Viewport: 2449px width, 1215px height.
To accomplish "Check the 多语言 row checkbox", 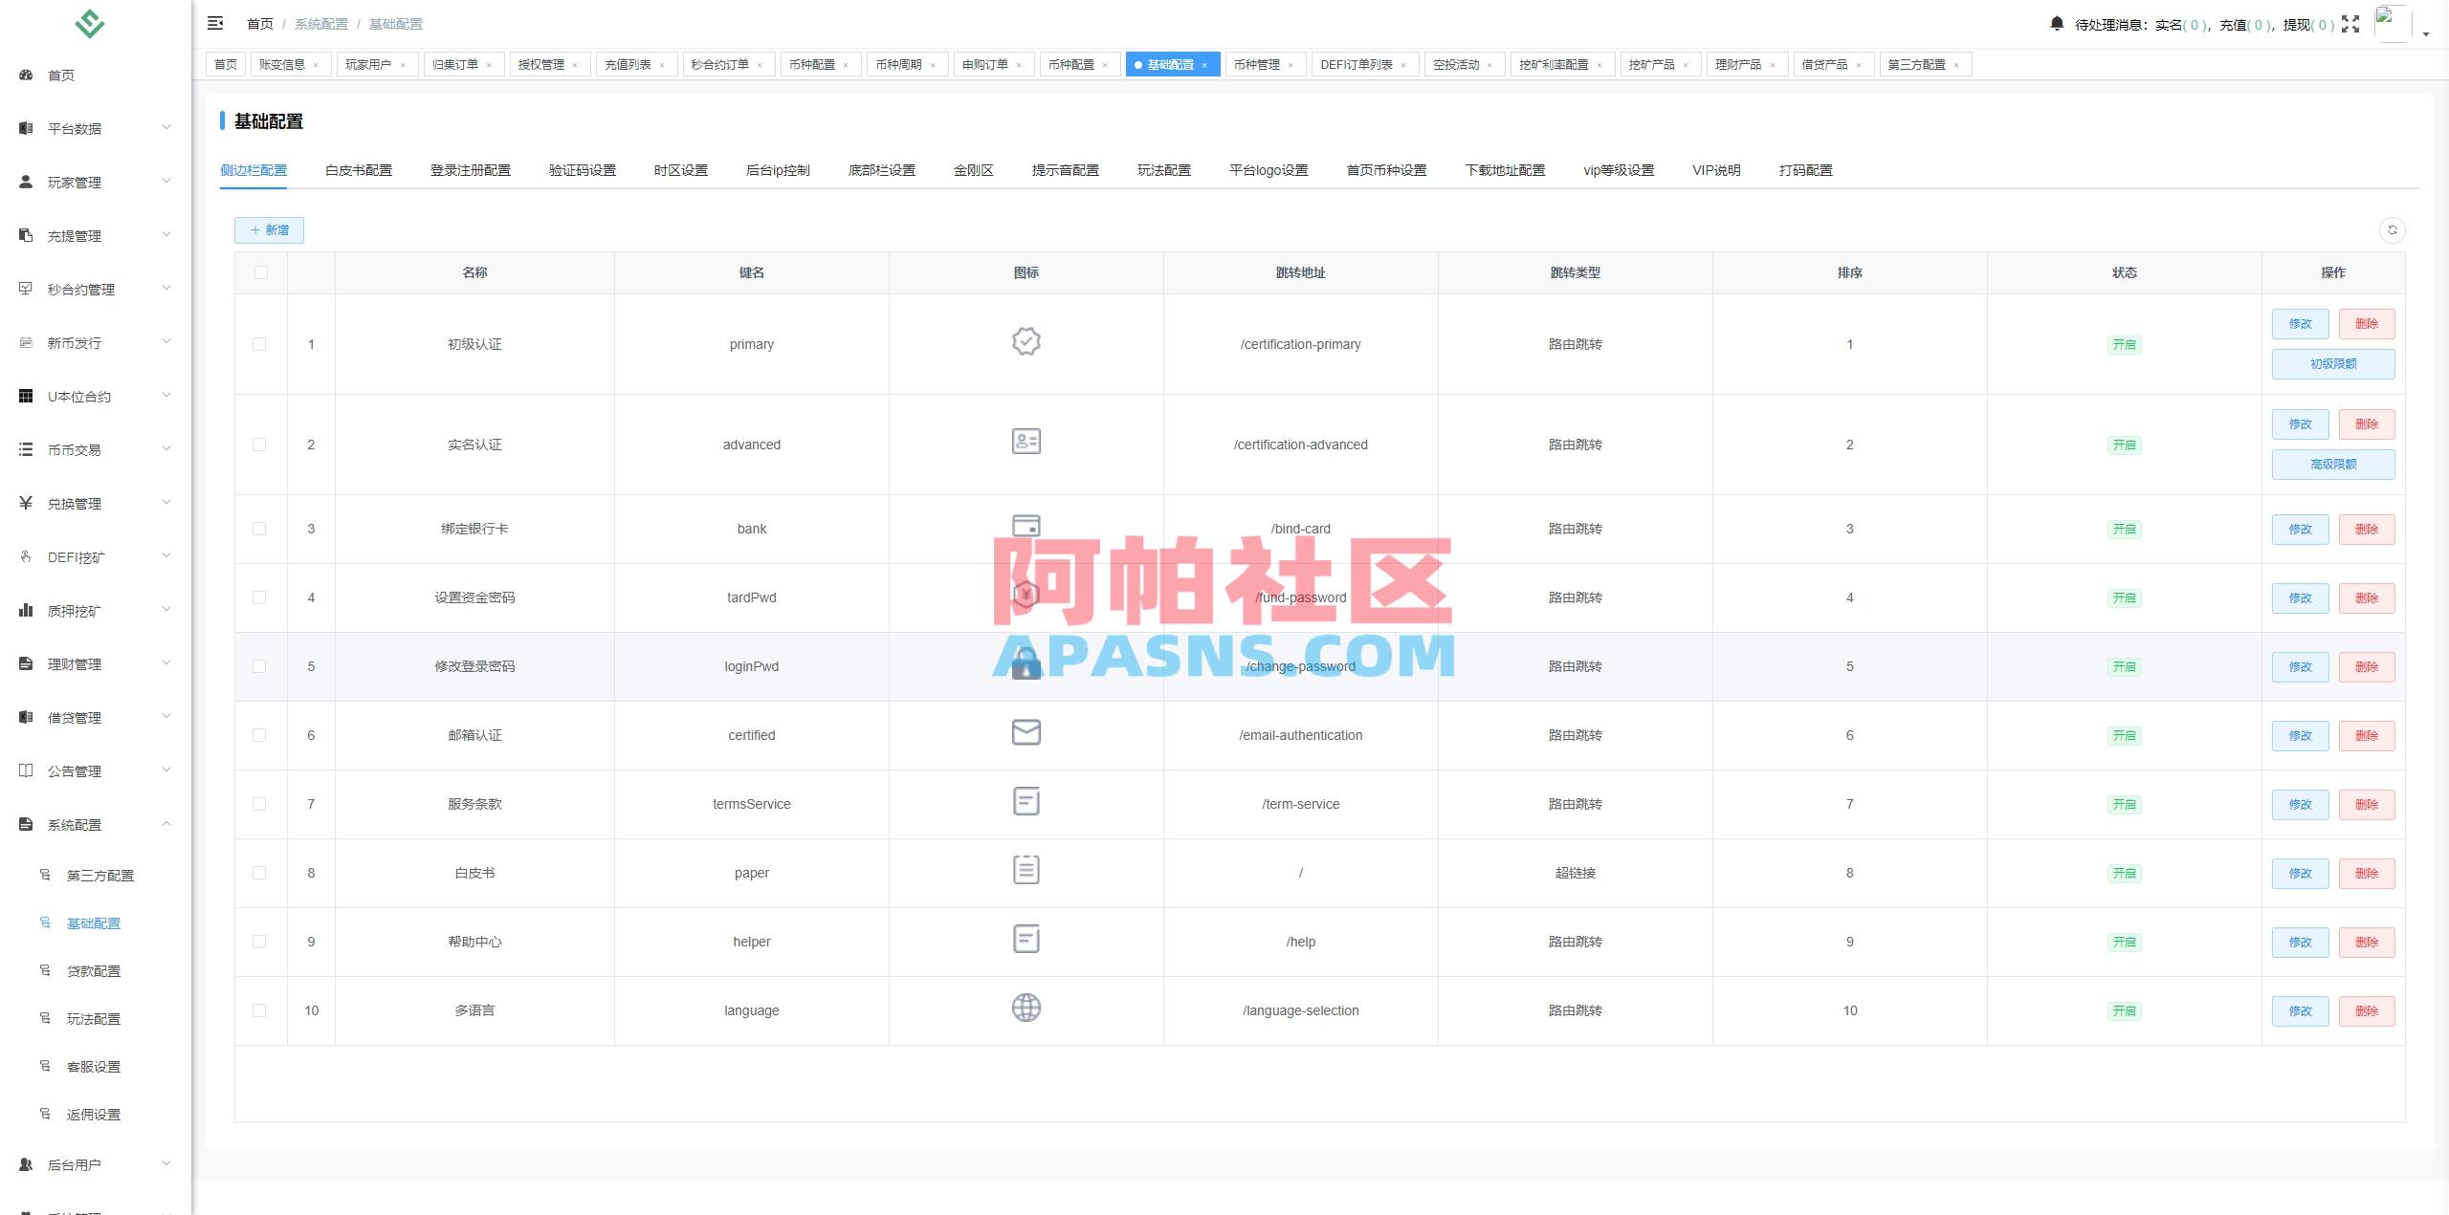I will [259, 1010].
